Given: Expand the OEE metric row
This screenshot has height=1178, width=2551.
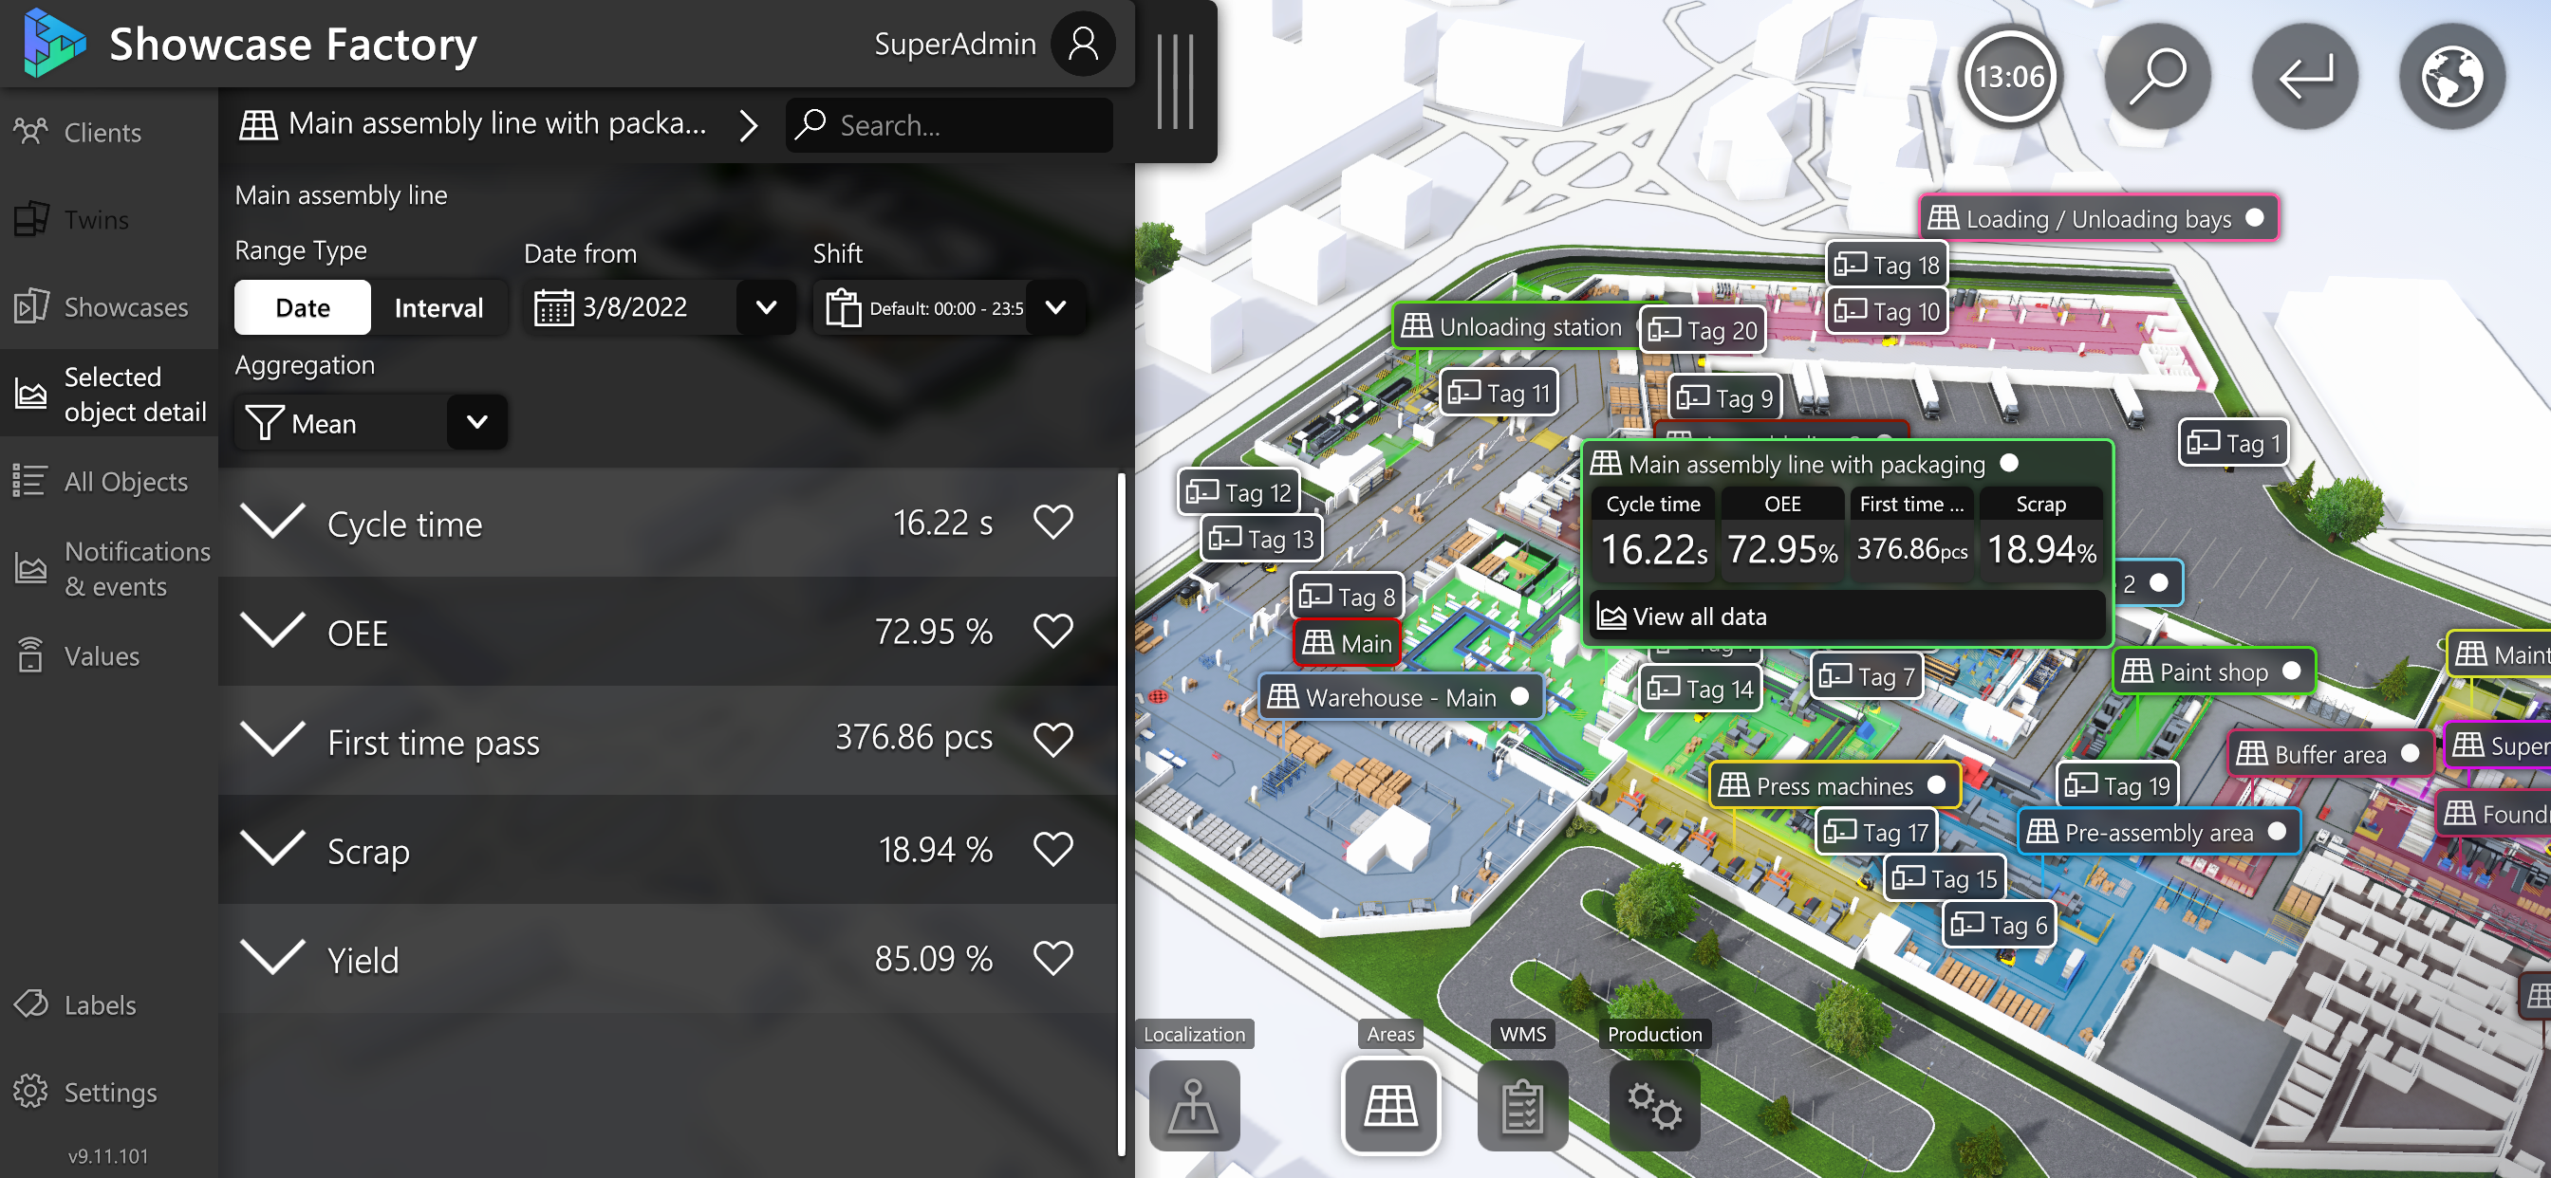Looking at the screenshot, I should point(272,631).
